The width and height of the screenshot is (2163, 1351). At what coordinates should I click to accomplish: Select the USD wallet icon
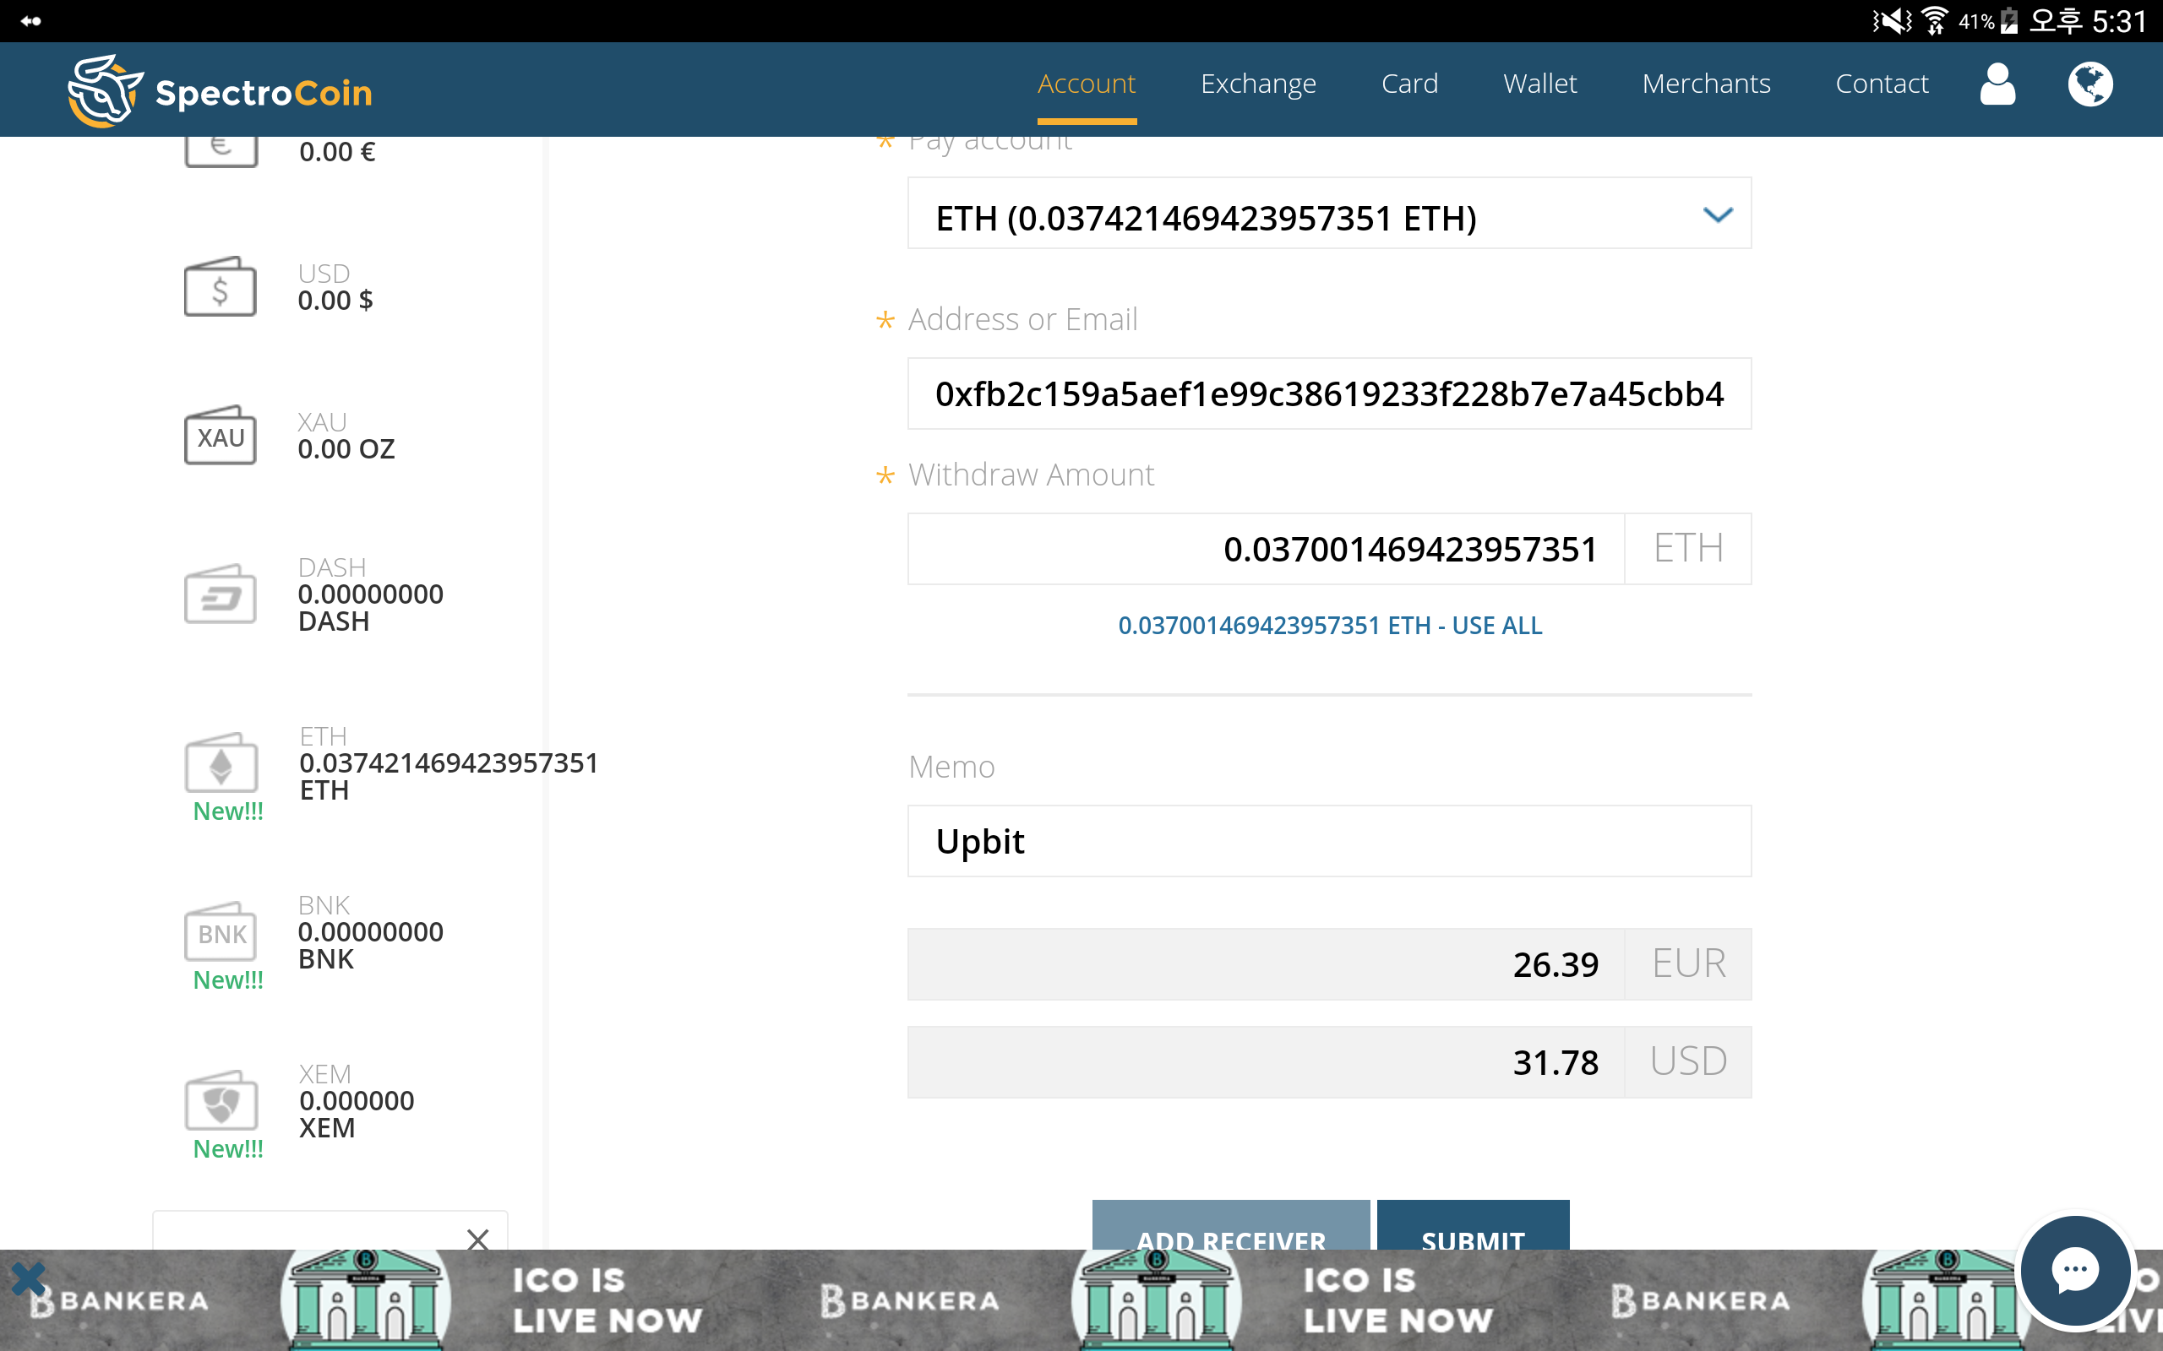(221, 288)
